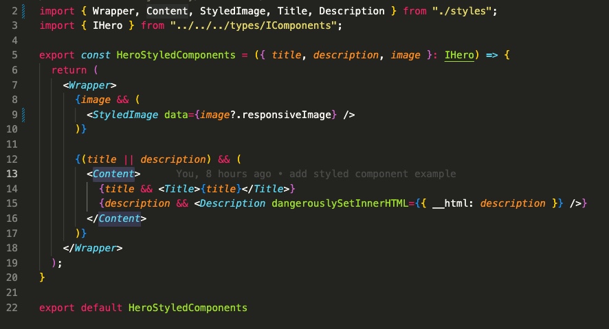This screenshot has width=609, height=329.
Task: Click the opening Wrapper tag on line 7
Action: coord(89,85)
